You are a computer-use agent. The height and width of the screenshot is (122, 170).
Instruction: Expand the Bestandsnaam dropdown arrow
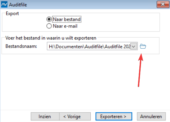[133, 46]
